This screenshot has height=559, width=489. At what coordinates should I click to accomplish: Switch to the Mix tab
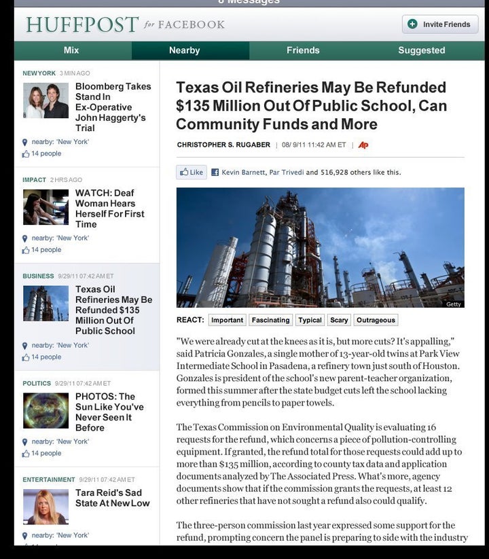pyautogui.click(x=73, y=50)
